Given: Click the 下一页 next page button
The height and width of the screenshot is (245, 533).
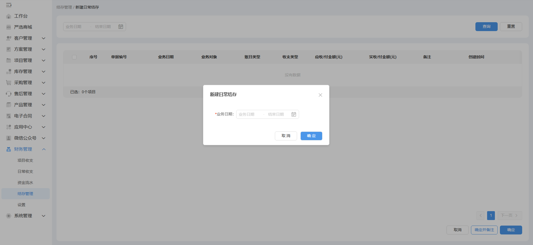Looking at the screenshot, I should 510,216.
